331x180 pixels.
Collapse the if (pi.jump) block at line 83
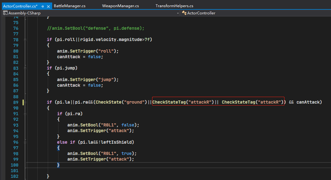25,68
